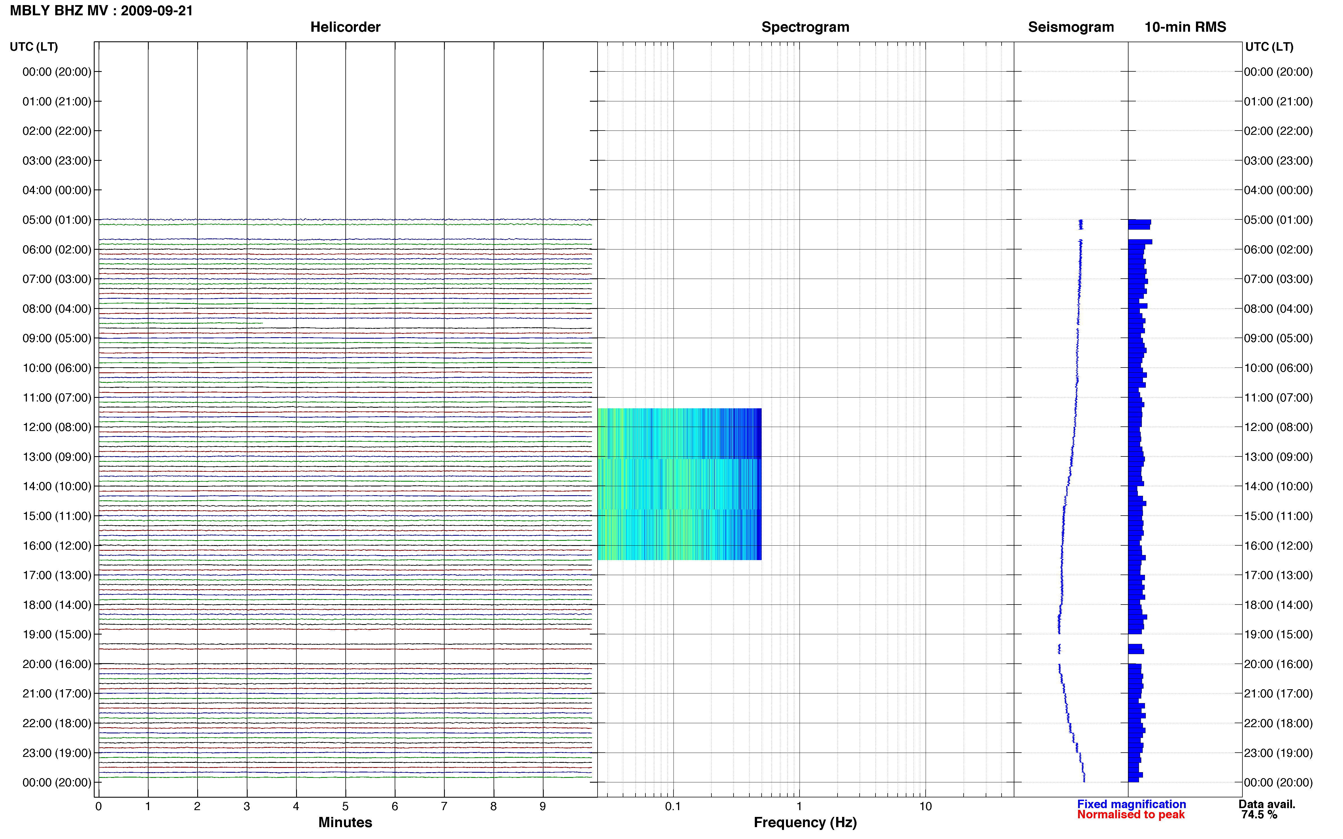Click the minute '9' tick on Helicorder axis

click(542, 806)
